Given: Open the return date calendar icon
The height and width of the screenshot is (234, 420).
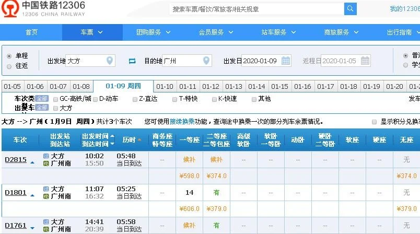Looking at the screenshot, I should pos(365,61).
